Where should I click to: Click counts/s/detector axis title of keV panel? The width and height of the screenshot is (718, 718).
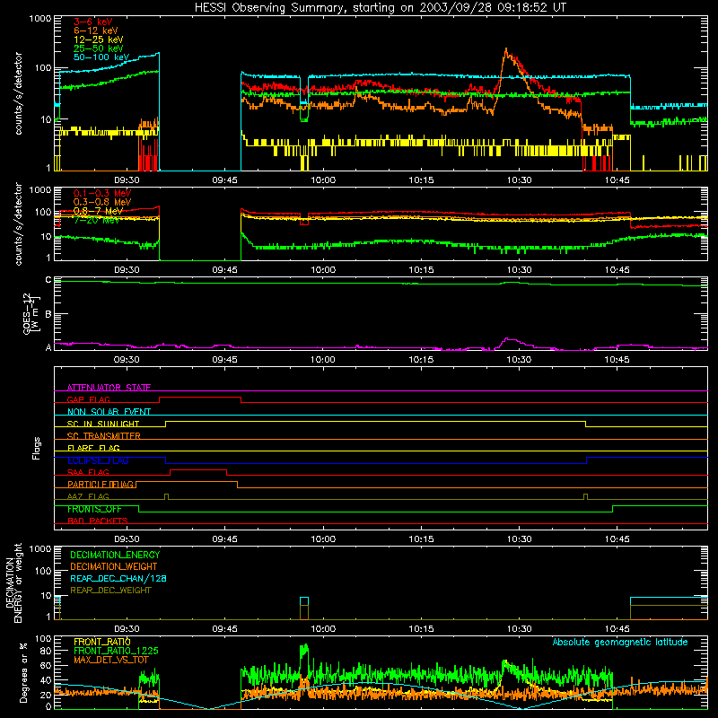[x=18, y=93]
